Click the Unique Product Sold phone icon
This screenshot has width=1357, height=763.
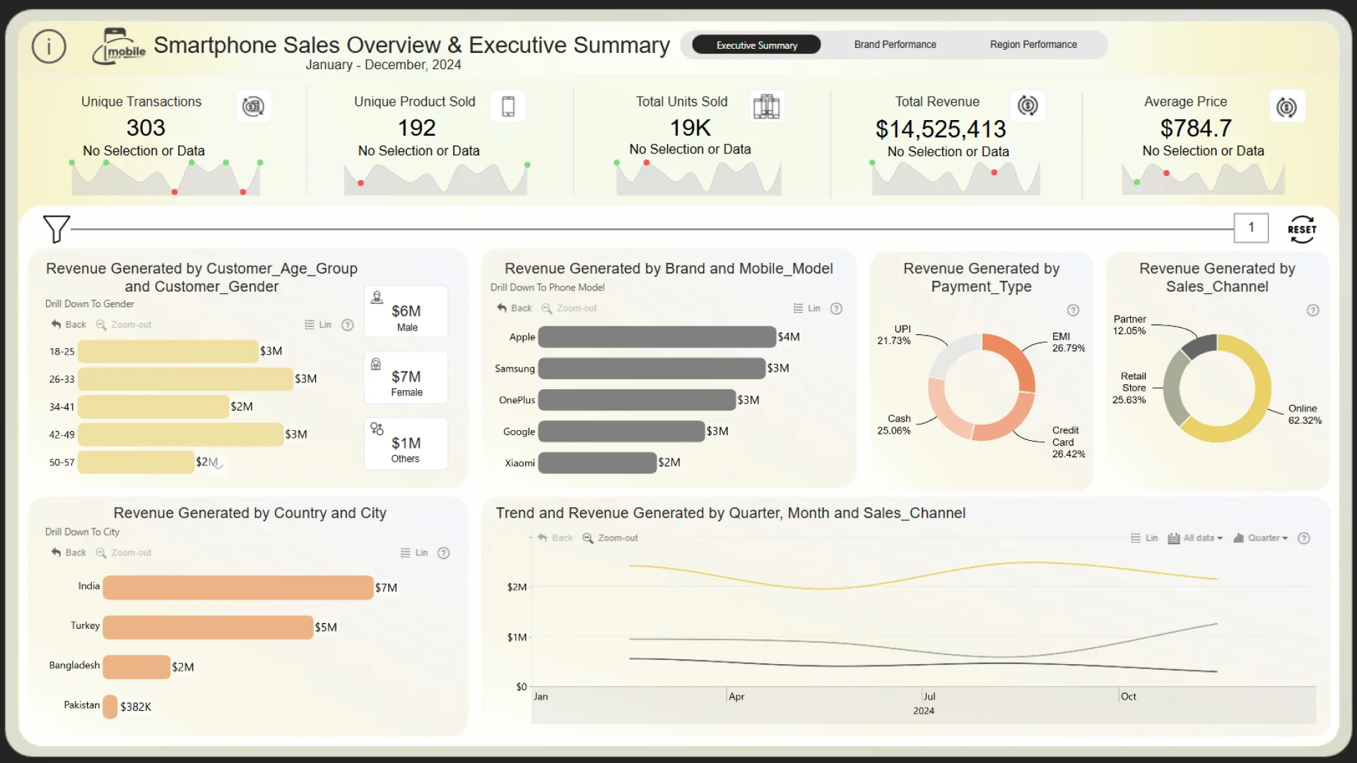tap(508, 107)
